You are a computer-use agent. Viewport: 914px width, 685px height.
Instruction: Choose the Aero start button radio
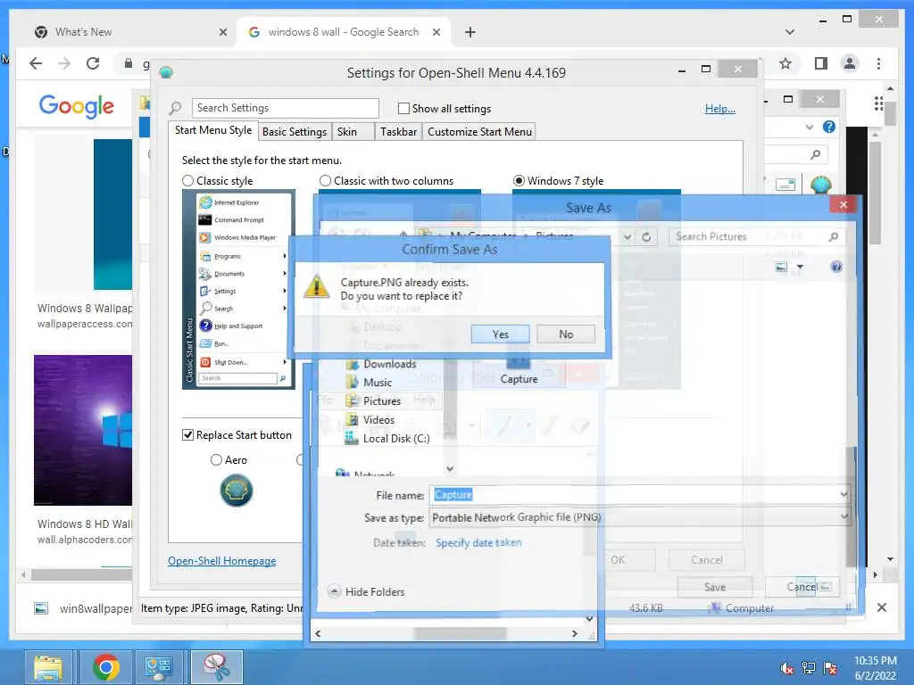(x=216, y=460)
